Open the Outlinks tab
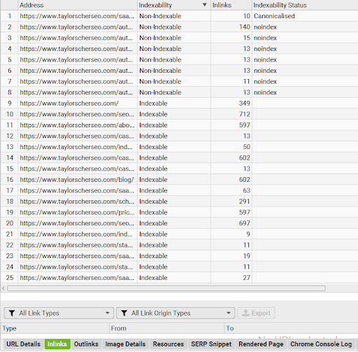The image size is (358, 352). (86, 344)
